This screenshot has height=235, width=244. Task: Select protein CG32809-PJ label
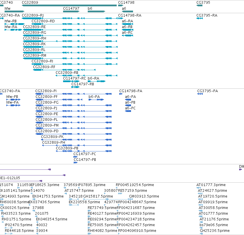tap(46, 108)
